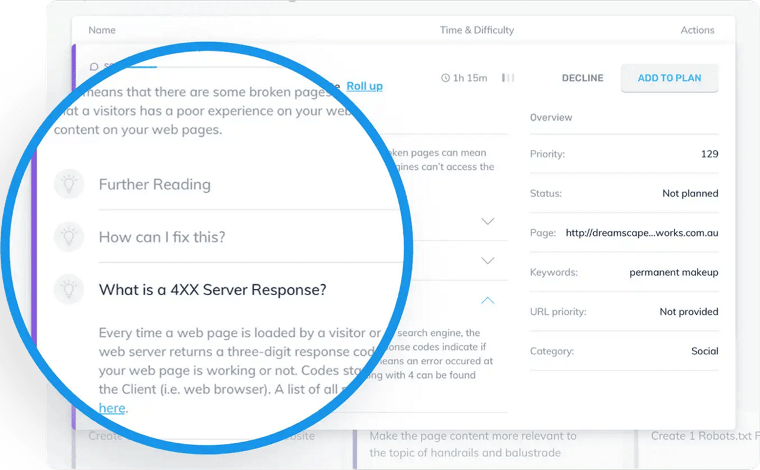Click the 1h 15m time estimate
Viewport: 760px width, 470px height.
point(470,78)
